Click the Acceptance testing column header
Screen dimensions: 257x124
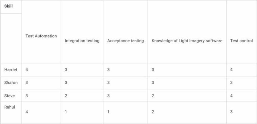(x=126, y=41)
